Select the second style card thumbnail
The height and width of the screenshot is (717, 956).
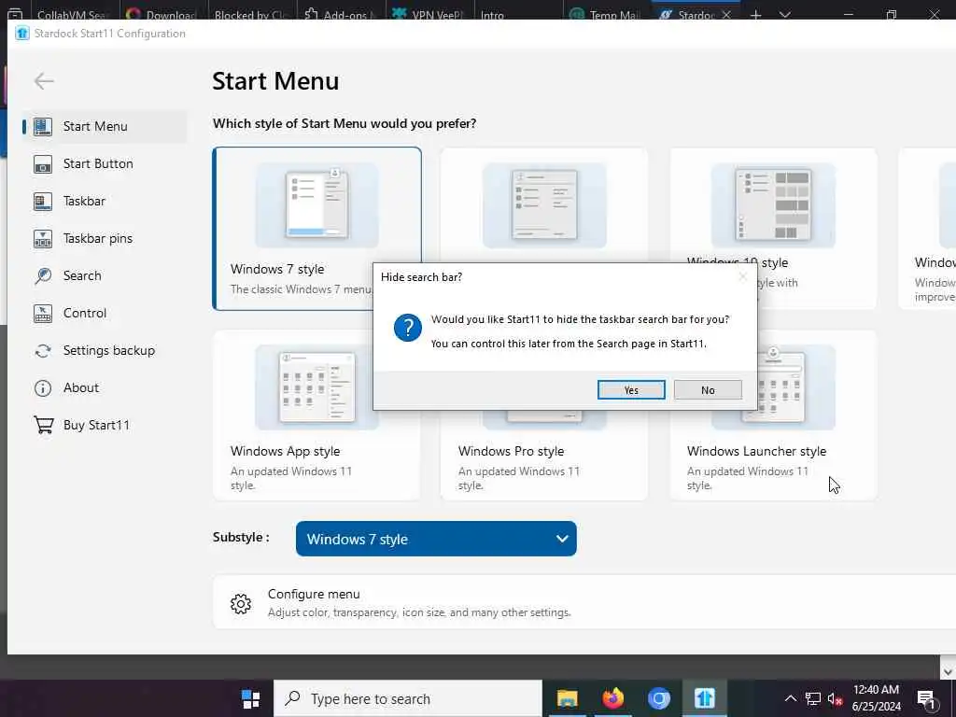(x=544, y=204)
